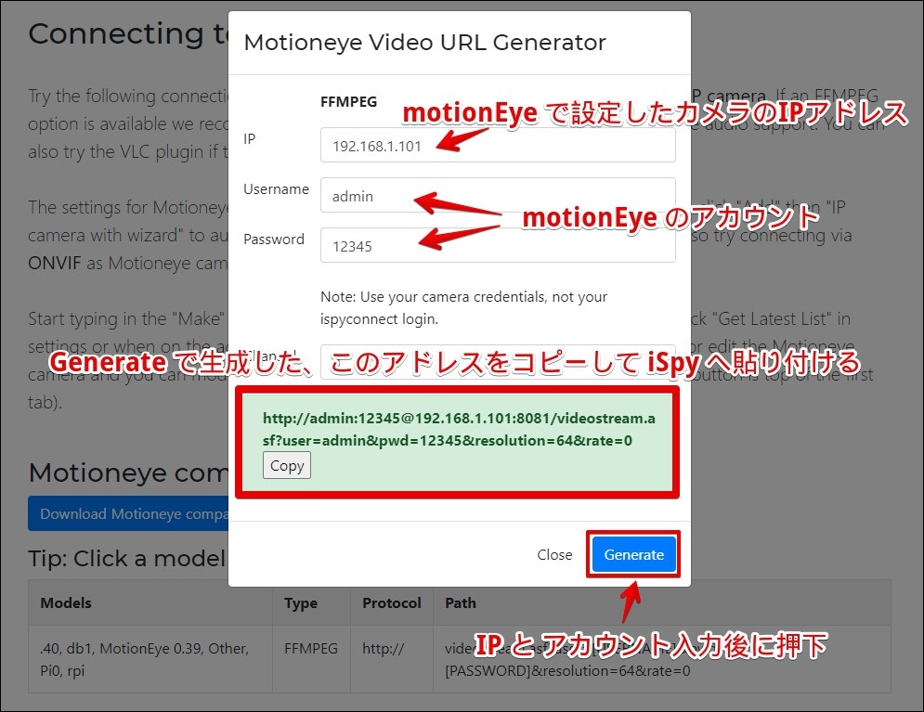Click the Download Motioneye compatible button

coord(128,513)
